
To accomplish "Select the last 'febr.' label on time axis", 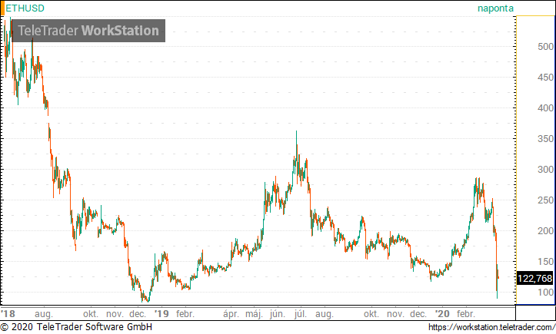I will [466, 314].
